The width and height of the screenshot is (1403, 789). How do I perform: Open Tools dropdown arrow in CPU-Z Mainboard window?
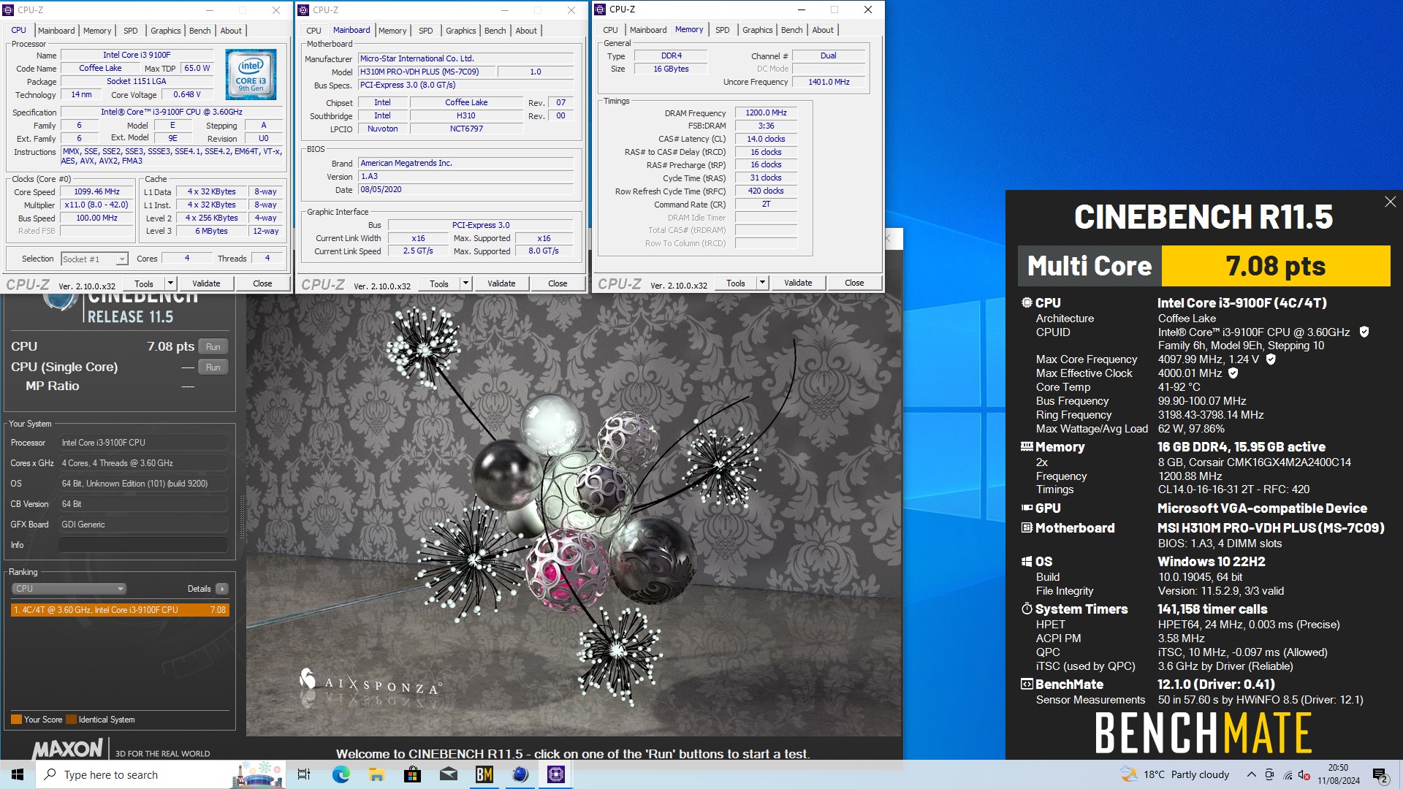point(465,284)
